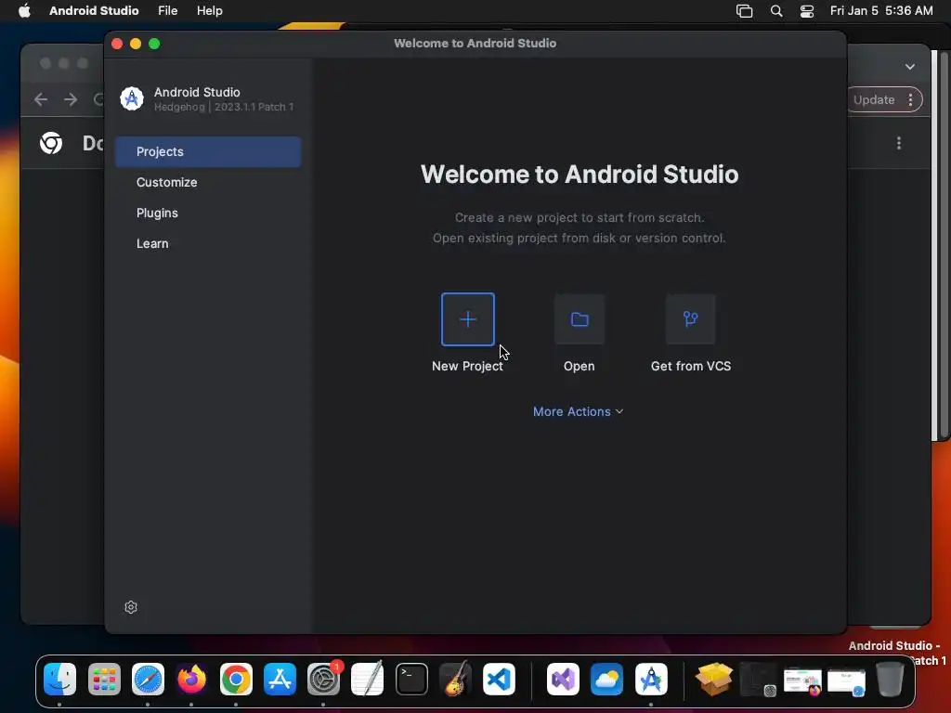Open Firefox from the Dock
This screenshot has width=951, height=713.
click(191, 679)
